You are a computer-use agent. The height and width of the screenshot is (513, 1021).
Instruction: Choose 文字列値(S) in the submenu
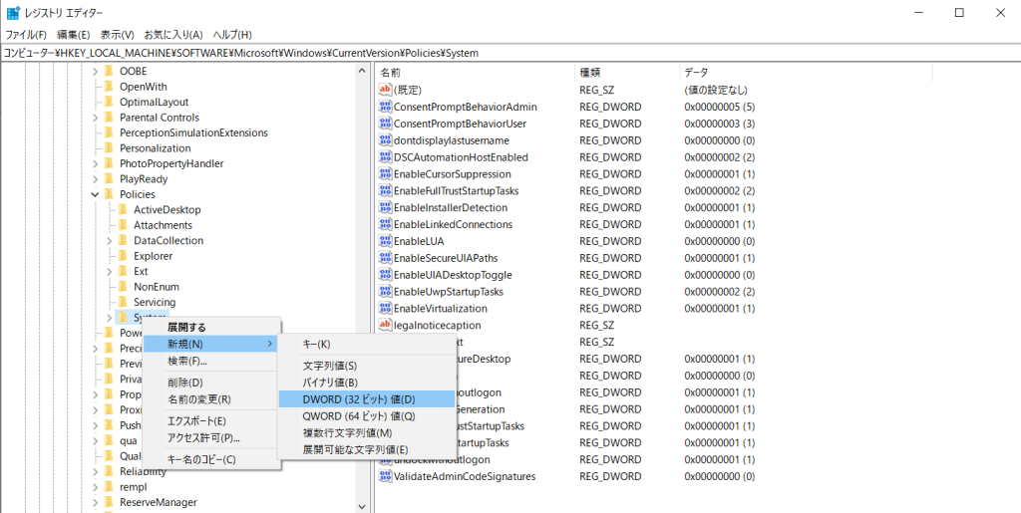pos(366,366)
